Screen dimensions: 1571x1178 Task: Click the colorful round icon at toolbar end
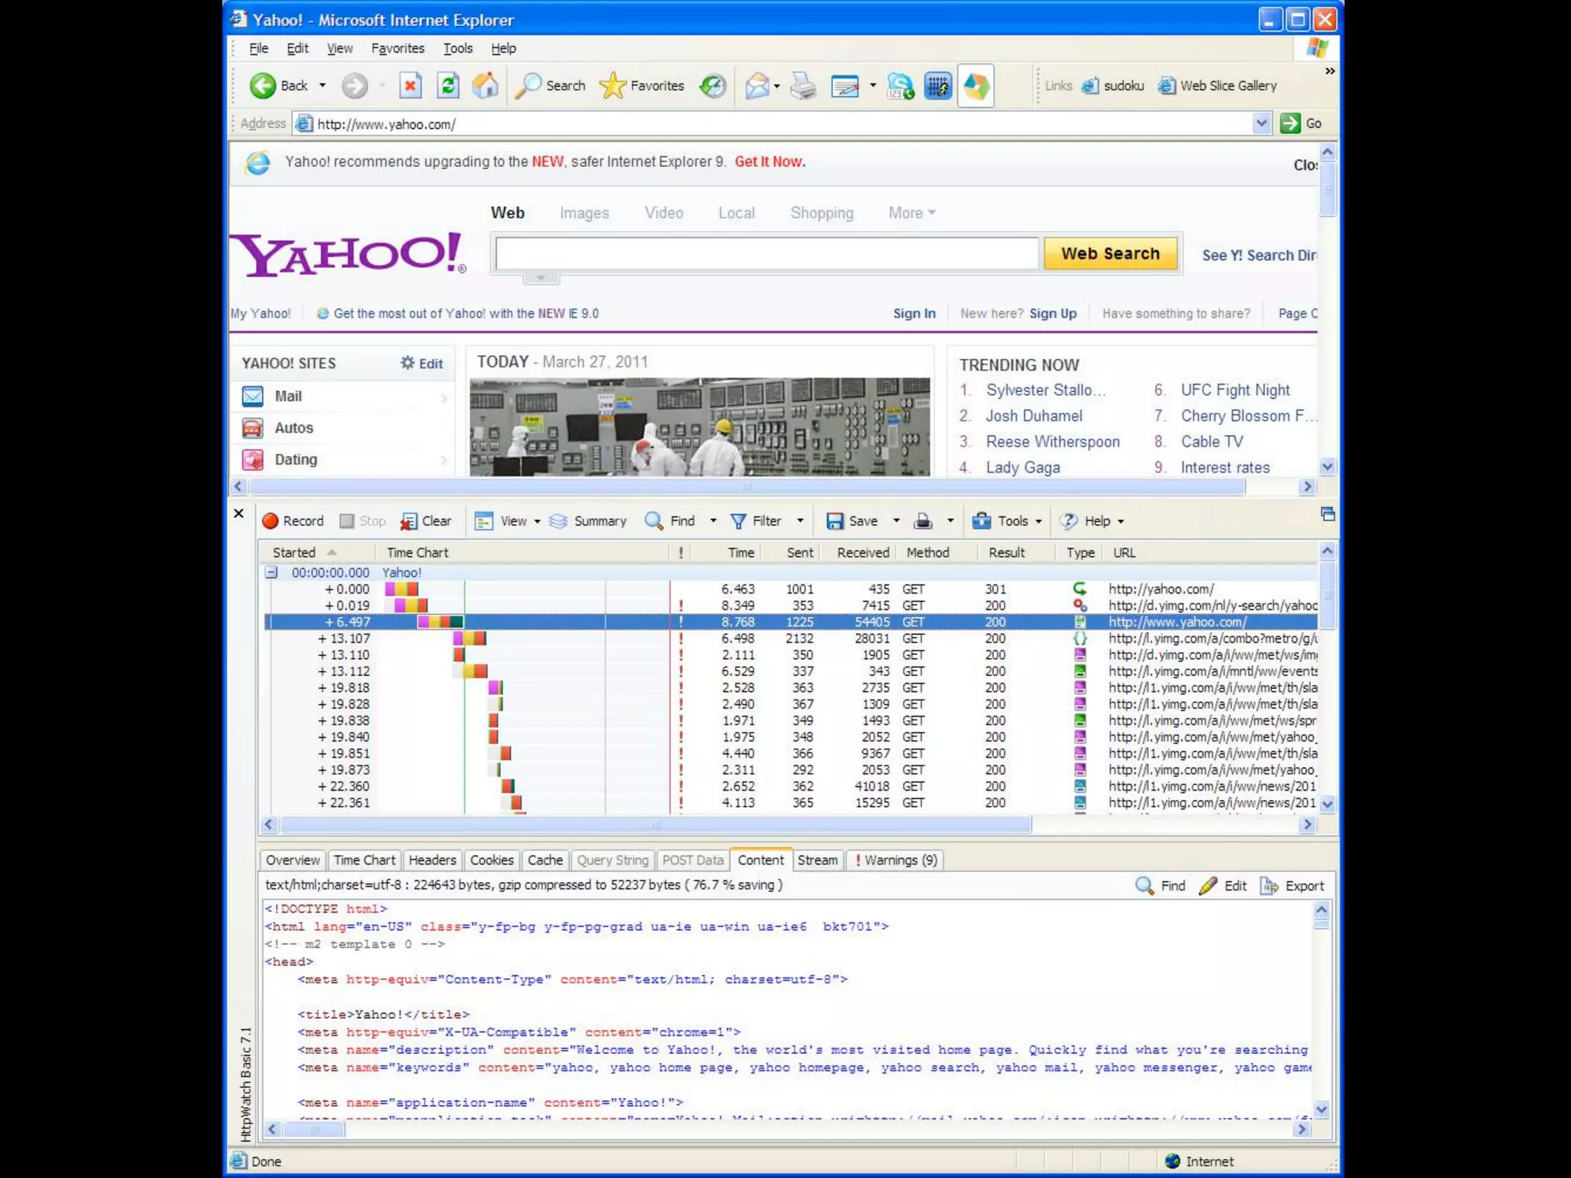coord(976,86)
